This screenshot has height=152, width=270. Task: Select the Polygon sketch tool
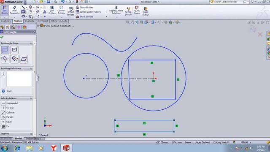tap(31, 16)
